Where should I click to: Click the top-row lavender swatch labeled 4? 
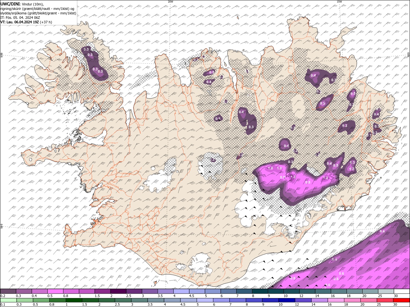181,291
